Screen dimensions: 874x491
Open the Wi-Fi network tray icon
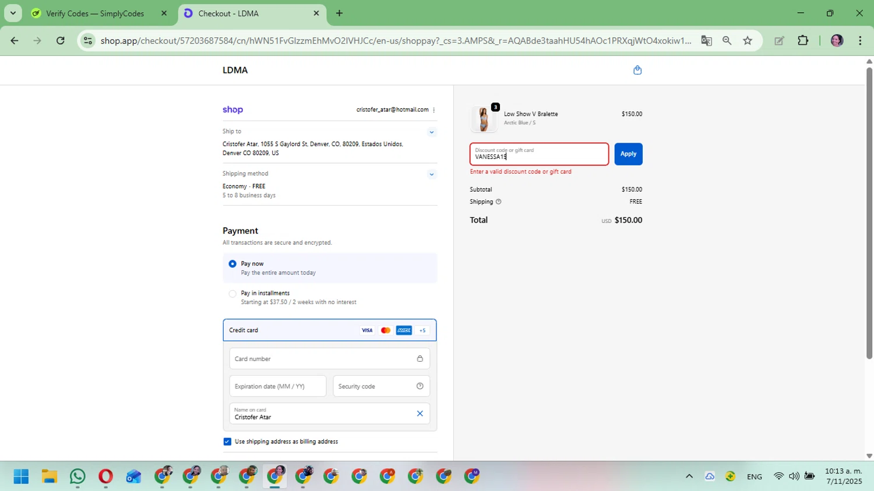(x=778, y=476)
